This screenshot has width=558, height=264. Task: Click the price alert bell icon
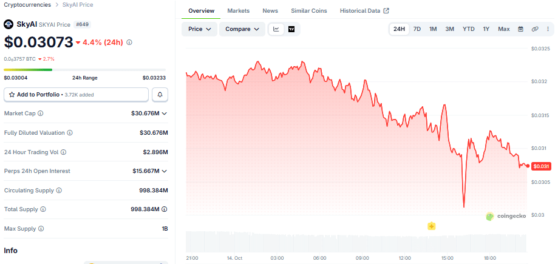[x=160, y=95]
